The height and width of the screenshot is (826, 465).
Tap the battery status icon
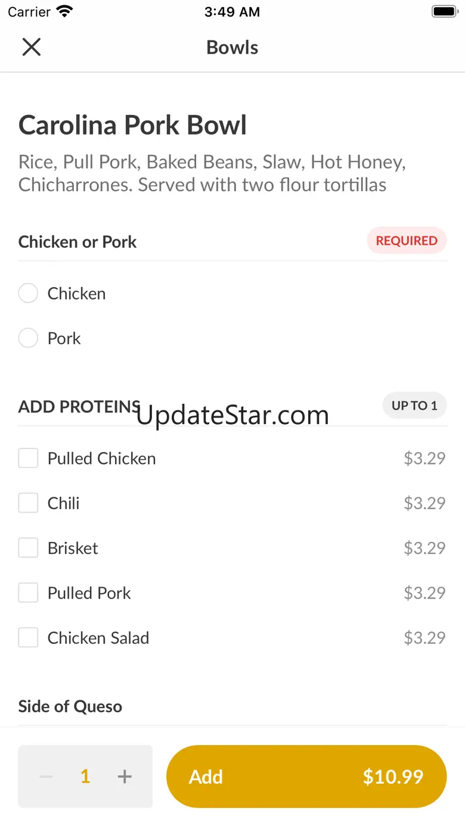(x=444, y=12)
